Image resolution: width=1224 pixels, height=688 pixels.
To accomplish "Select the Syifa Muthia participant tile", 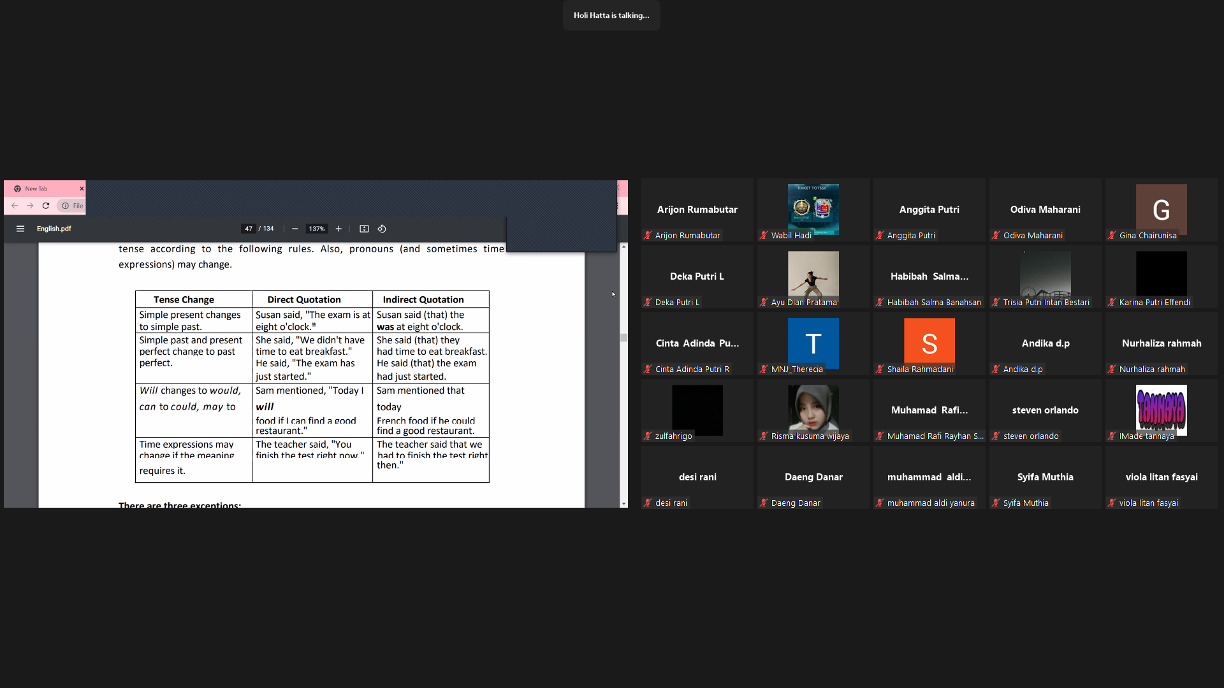I will [1045, 478].
